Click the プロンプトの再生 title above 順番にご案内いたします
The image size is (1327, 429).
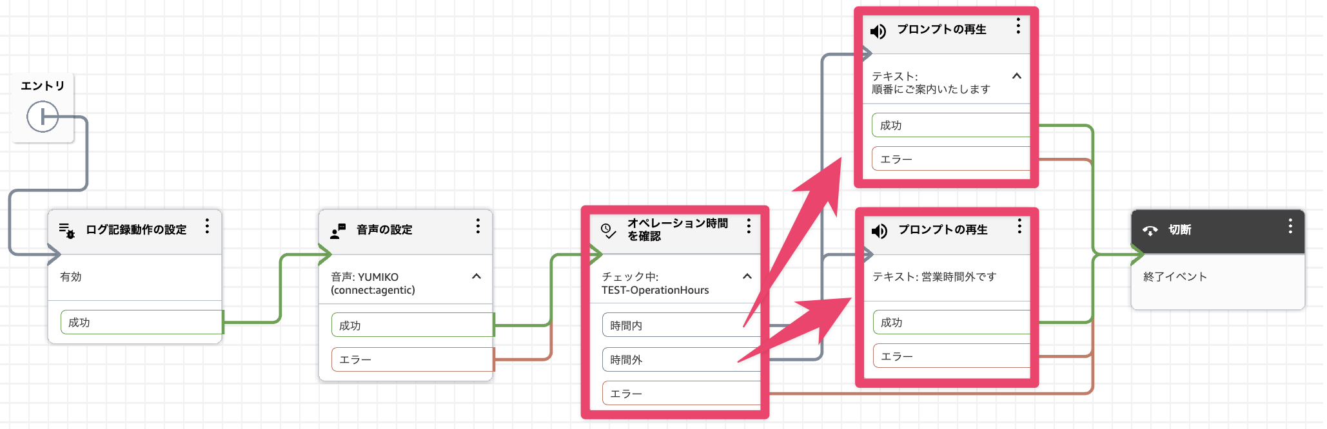click(x=942, y=30)
